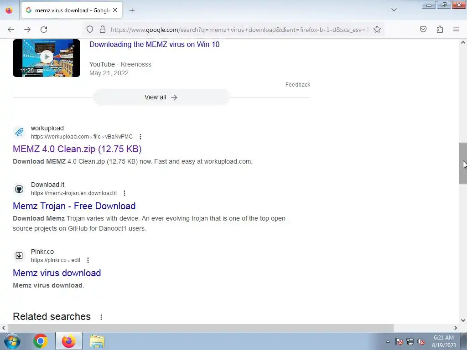Select the memz virus download Google tab
467x350 pixels.
point(72,10)
